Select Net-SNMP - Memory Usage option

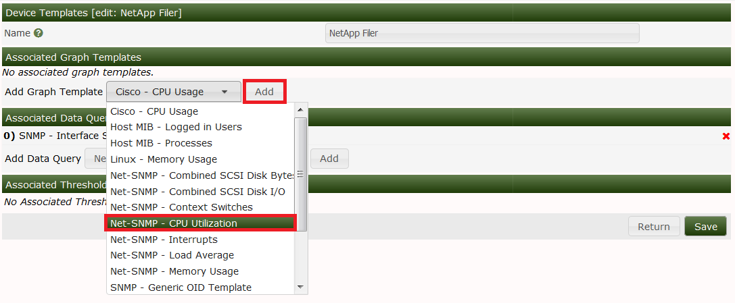[174, 271]
